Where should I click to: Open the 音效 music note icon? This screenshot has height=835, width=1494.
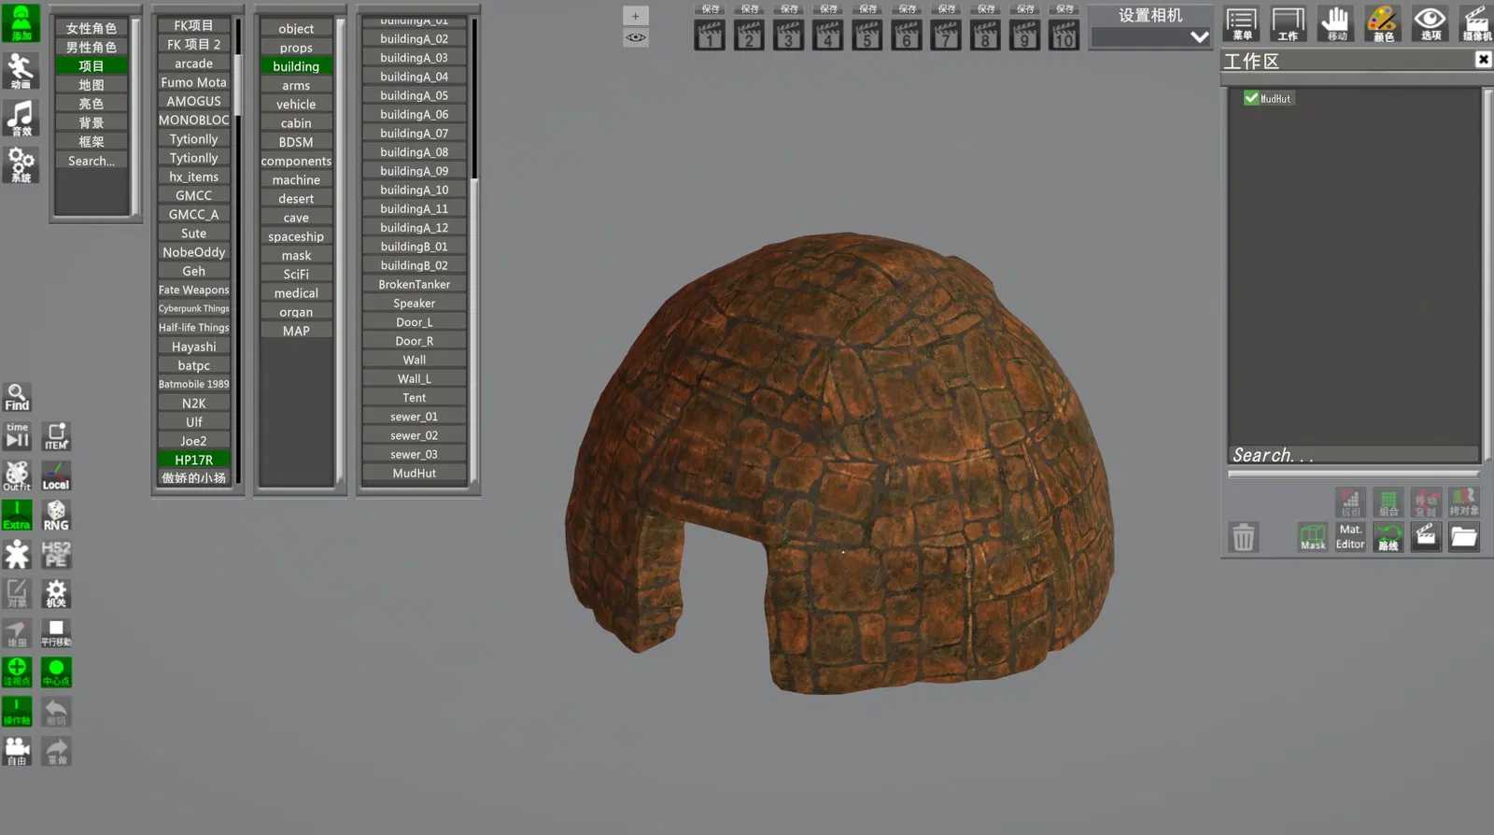21,117
